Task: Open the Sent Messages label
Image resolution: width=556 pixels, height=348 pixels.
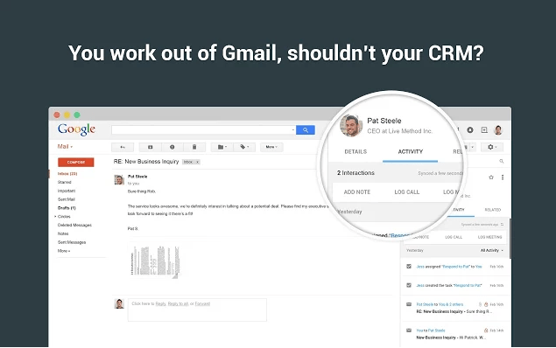Action: [72, 242]
